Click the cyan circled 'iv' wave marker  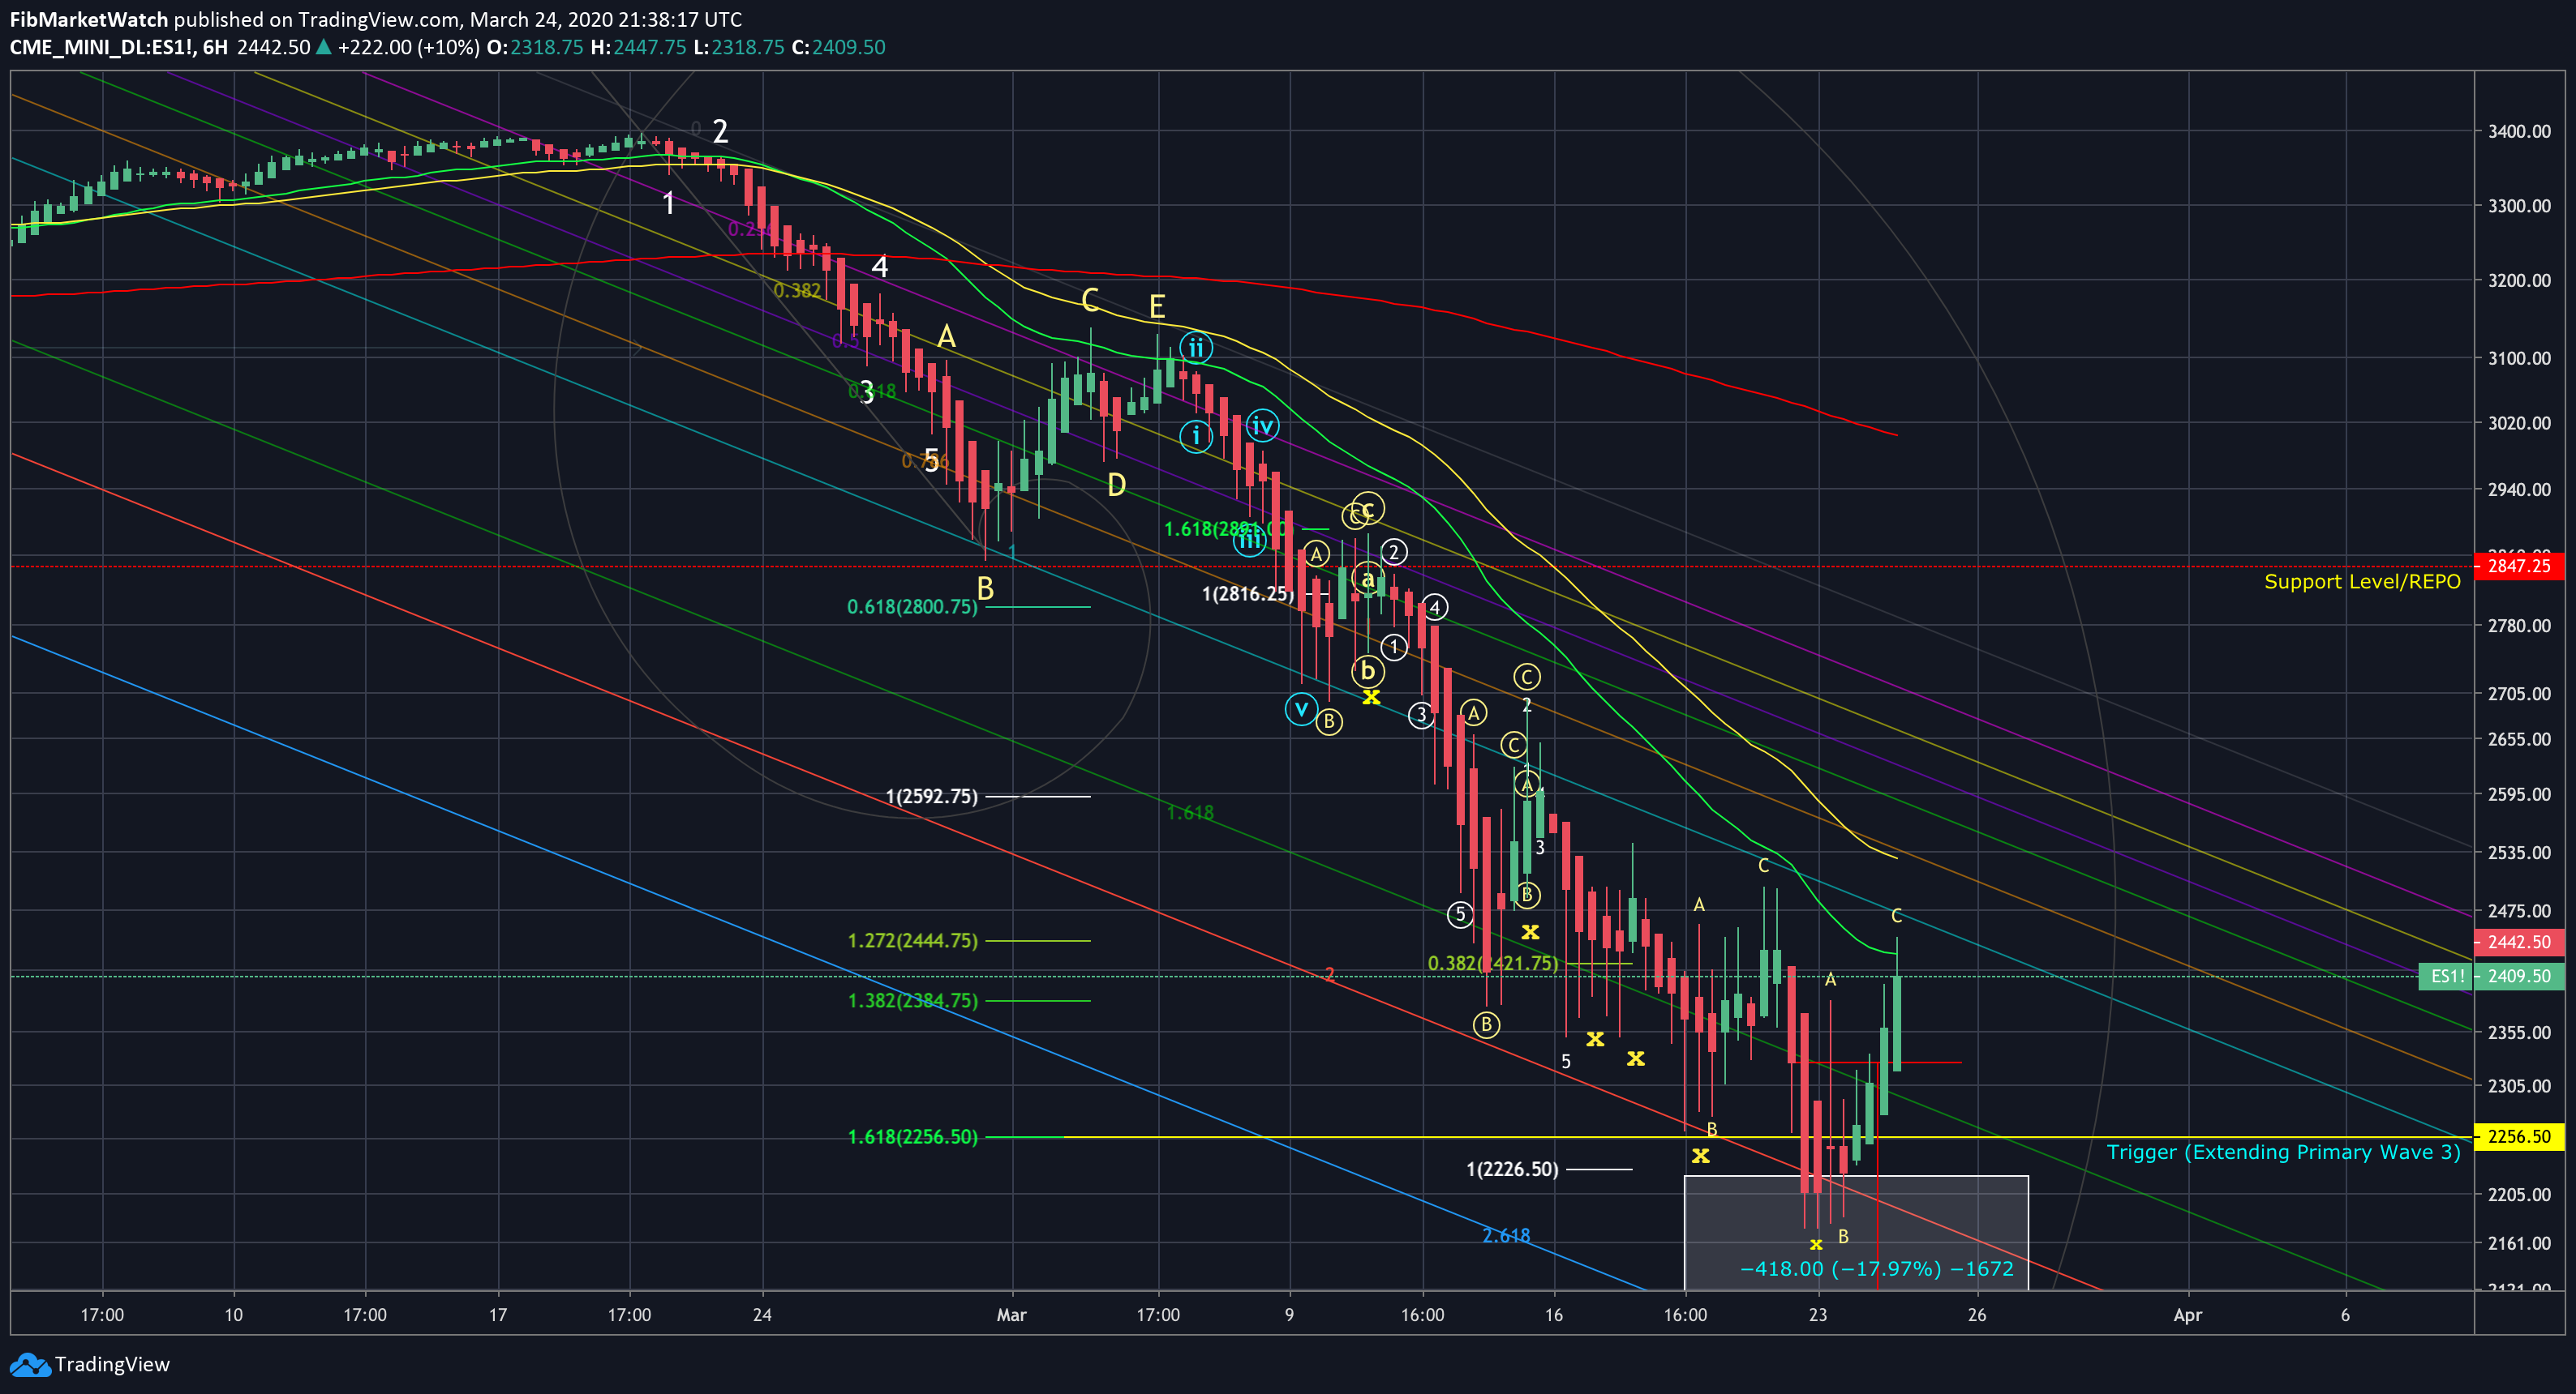pyautogui.click(x=1263, y=425)
